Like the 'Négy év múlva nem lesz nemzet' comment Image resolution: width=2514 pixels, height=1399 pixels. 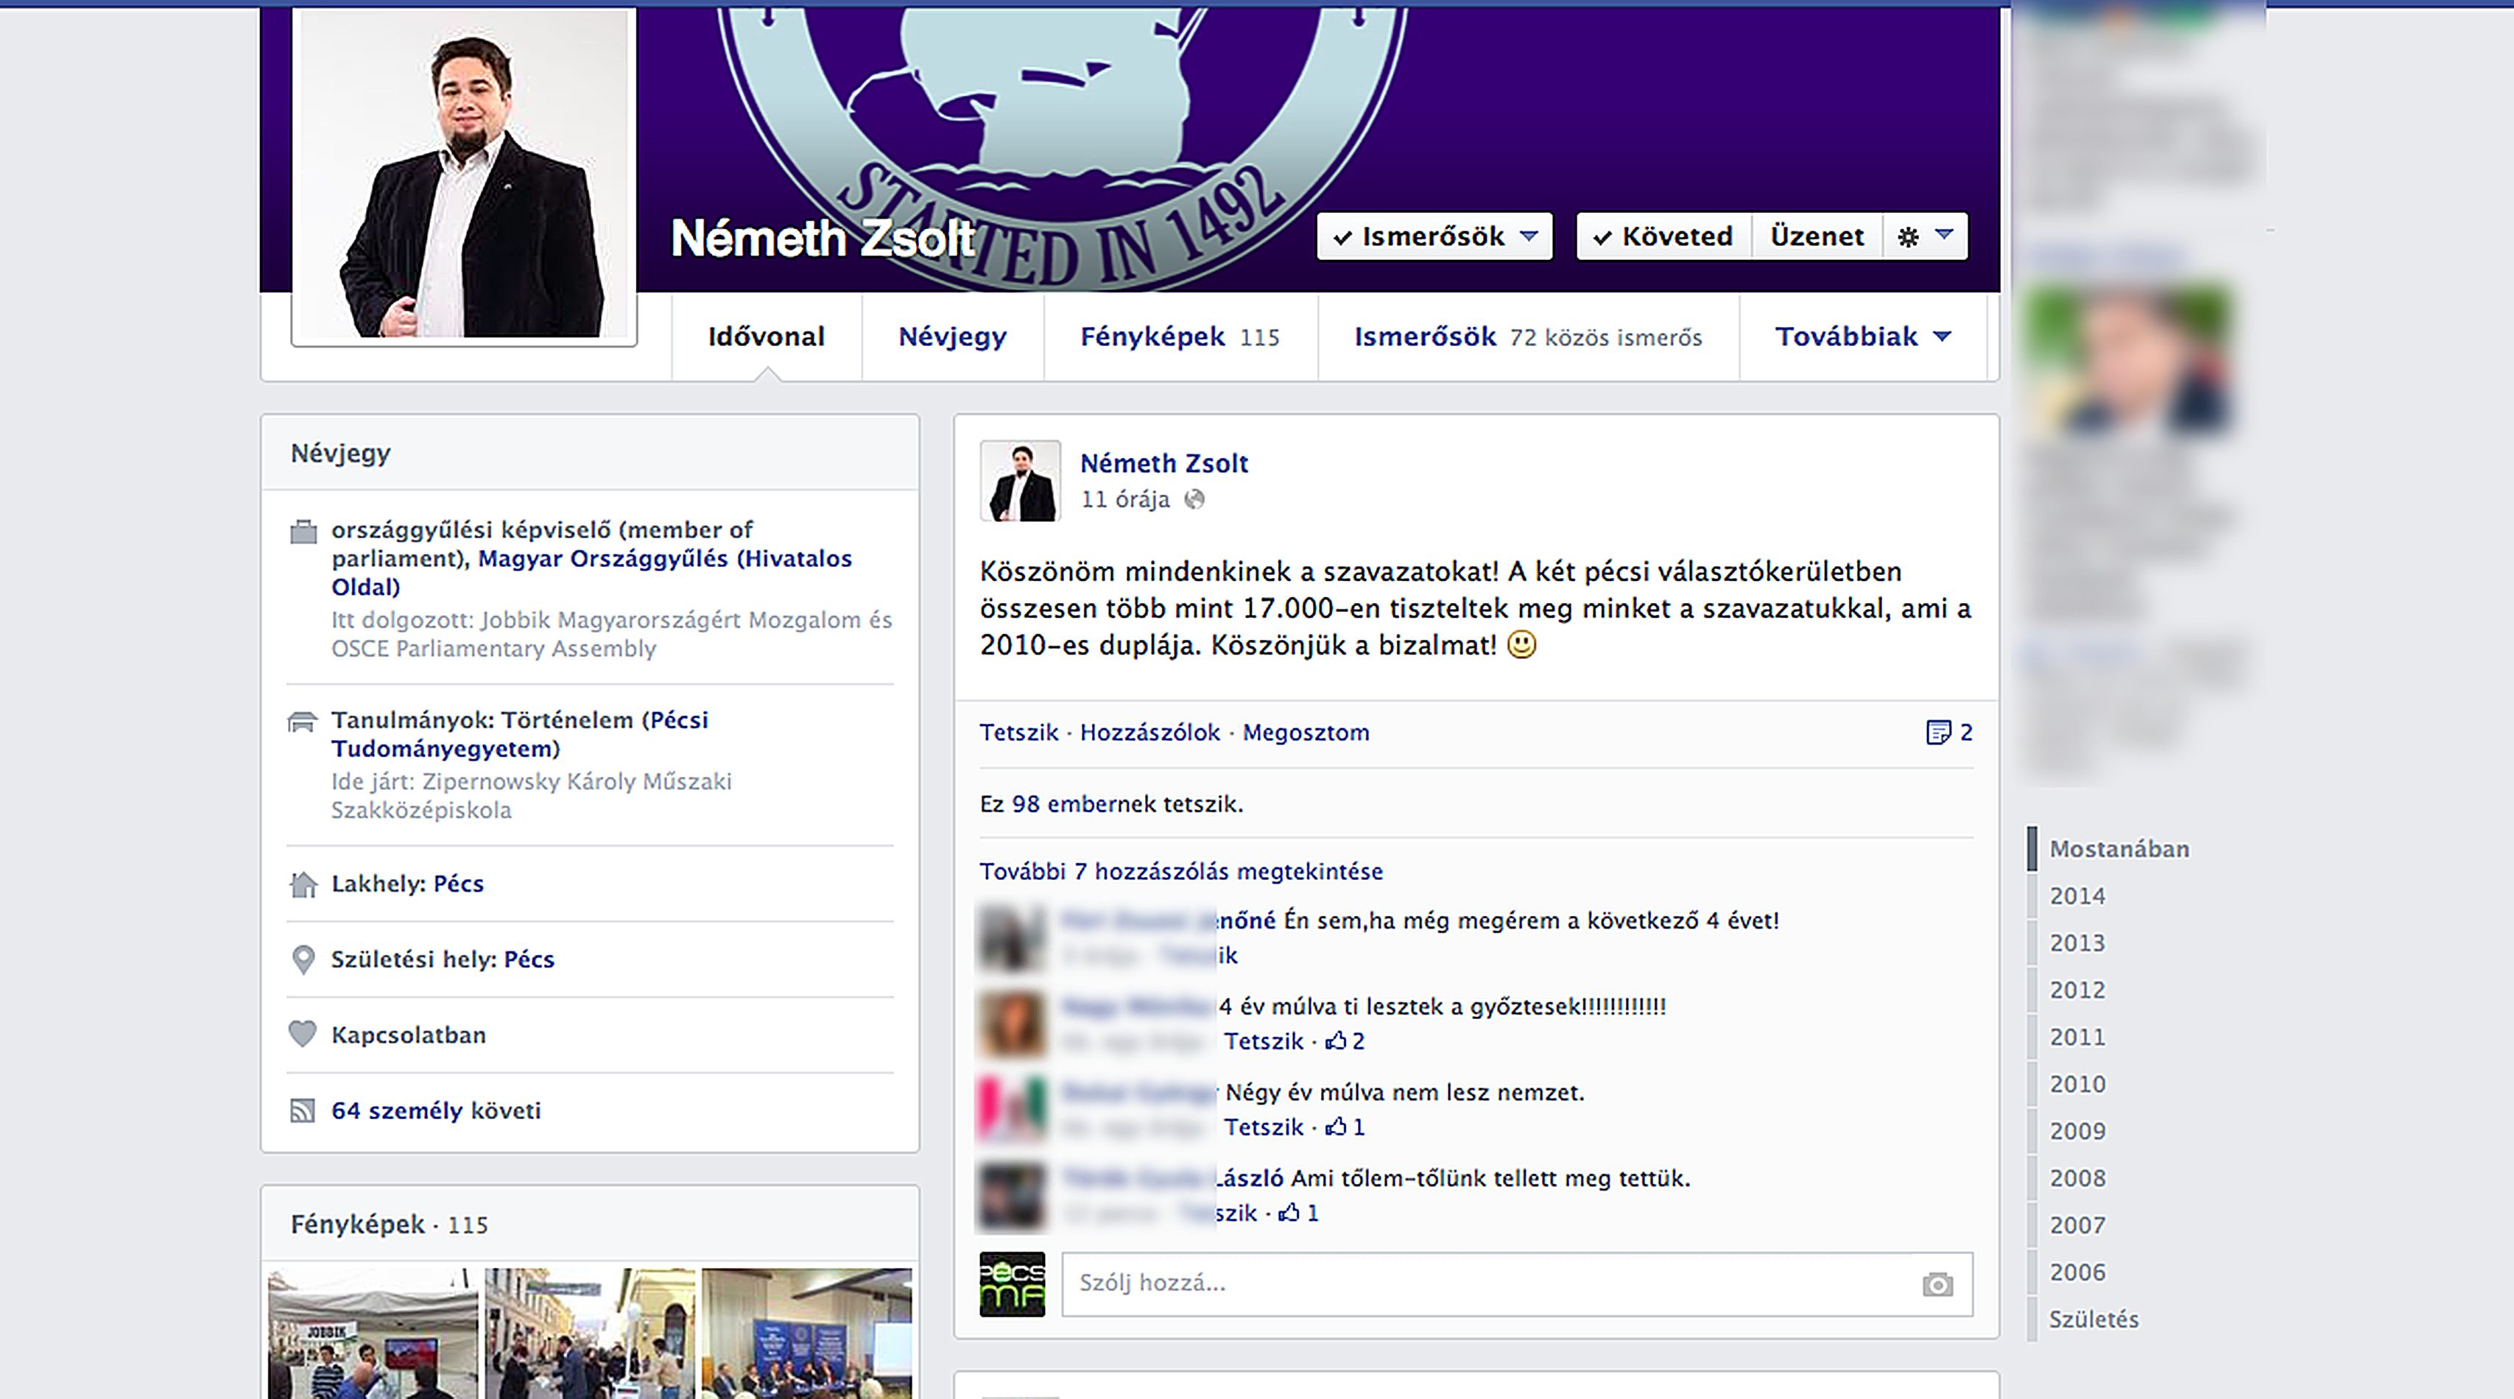[1264, 1127]
